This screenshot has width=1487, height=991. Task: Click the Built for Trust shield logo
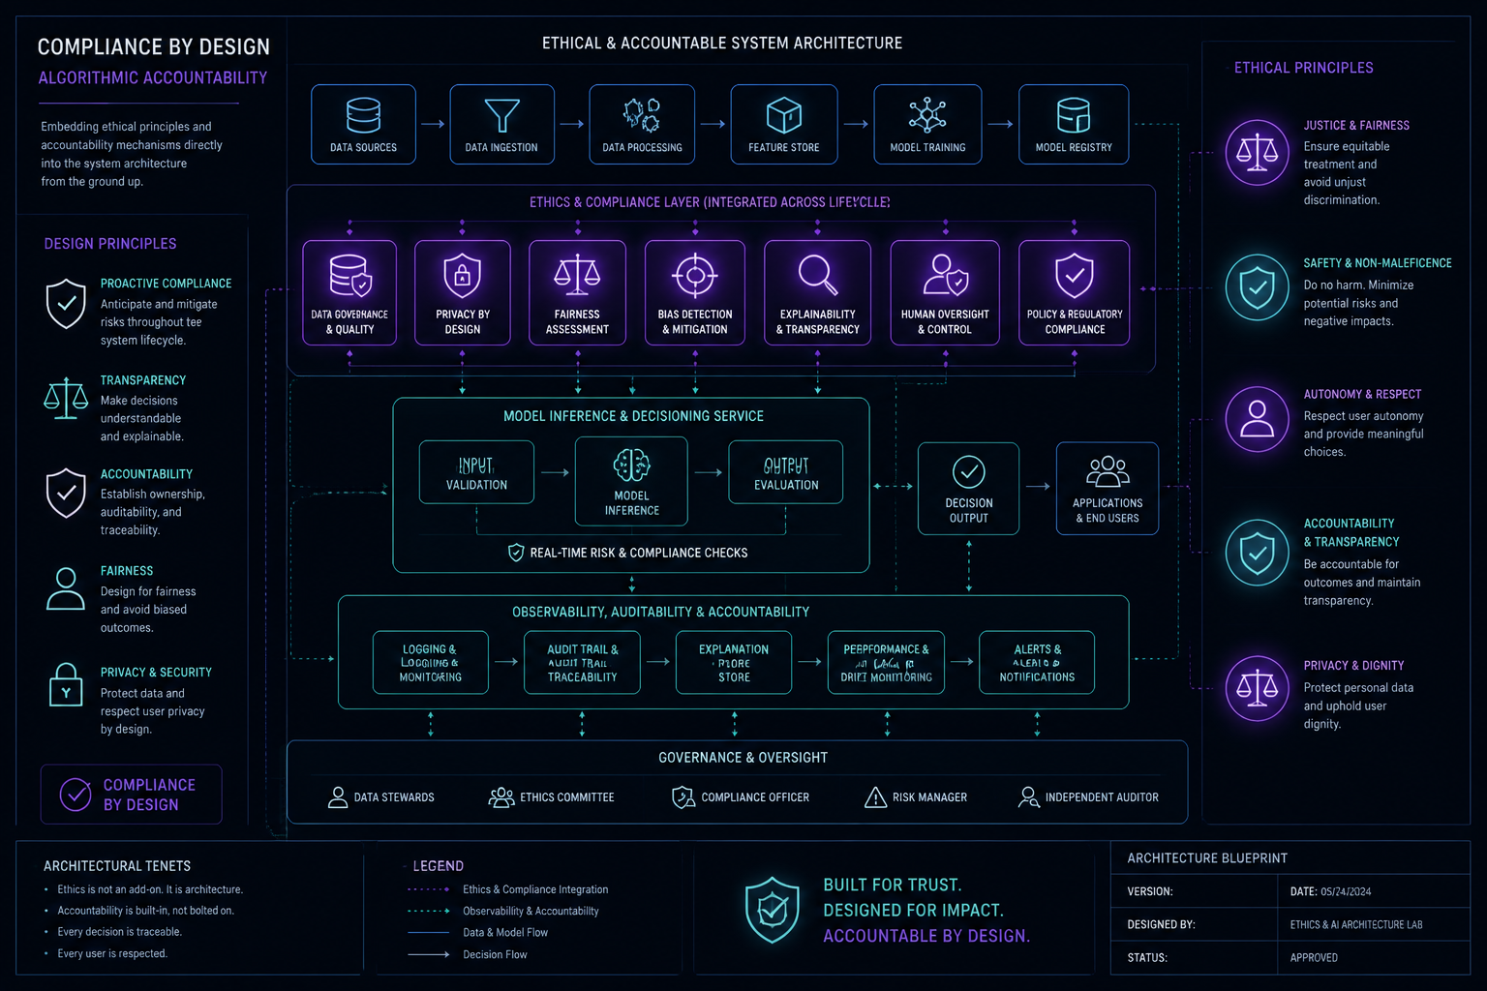pos(772,910)
